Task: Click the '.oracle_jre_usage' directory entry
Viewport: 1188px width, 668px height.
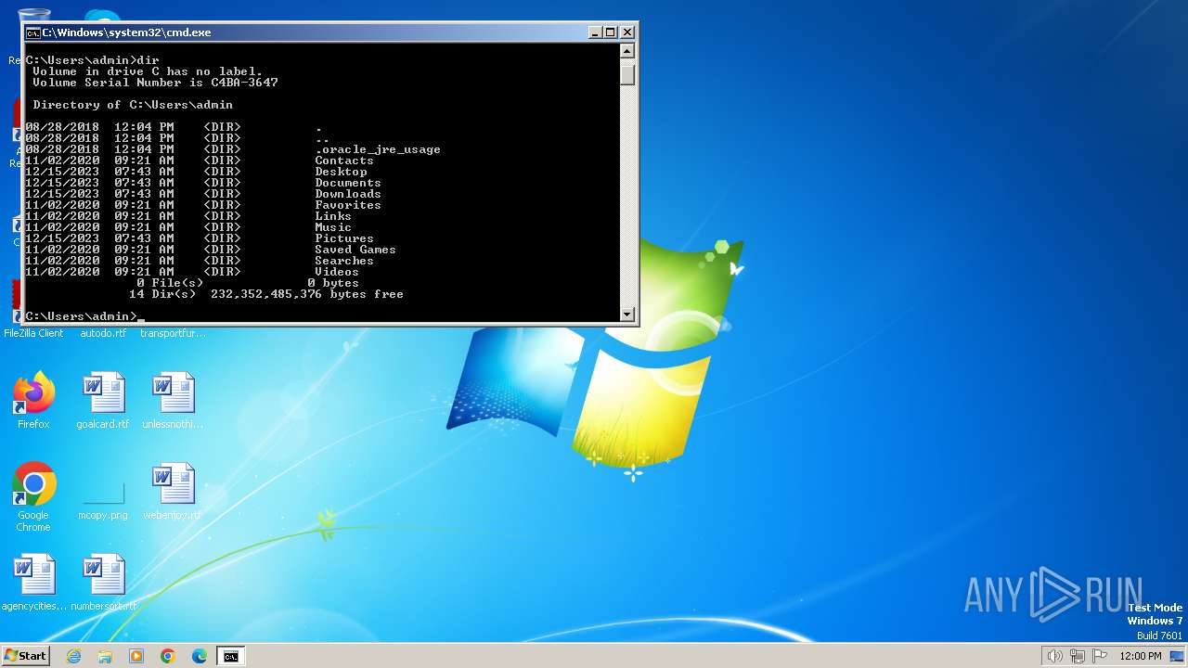Action: 378,149
